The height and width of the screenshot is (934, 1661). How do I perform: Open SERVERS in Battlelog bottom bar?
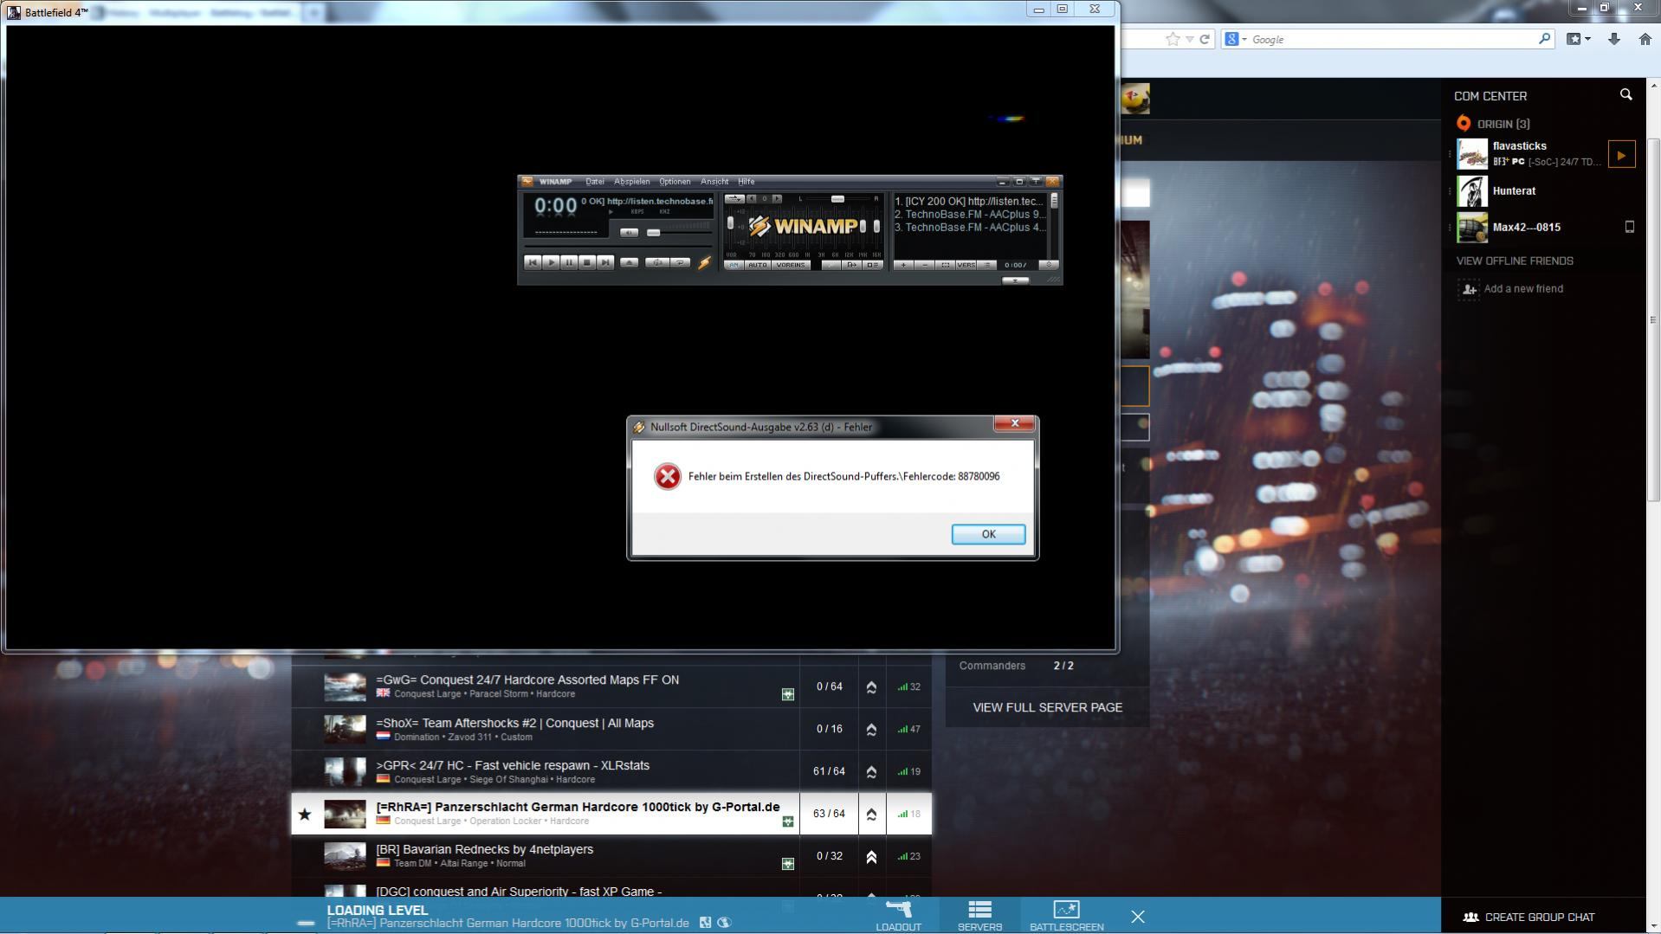click(979, 916)
